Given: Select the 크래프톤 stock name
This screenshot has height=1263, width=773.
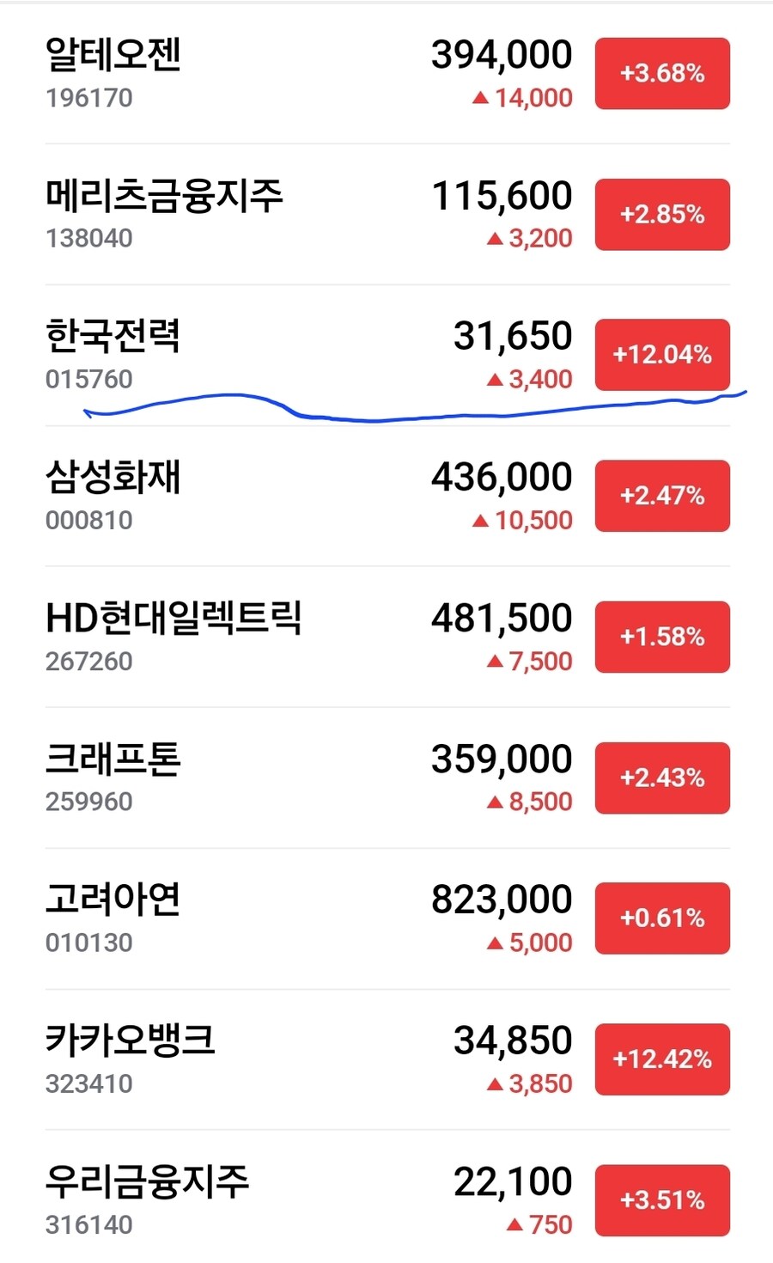Looking at the screenshot, I should (x=113, y=760).
